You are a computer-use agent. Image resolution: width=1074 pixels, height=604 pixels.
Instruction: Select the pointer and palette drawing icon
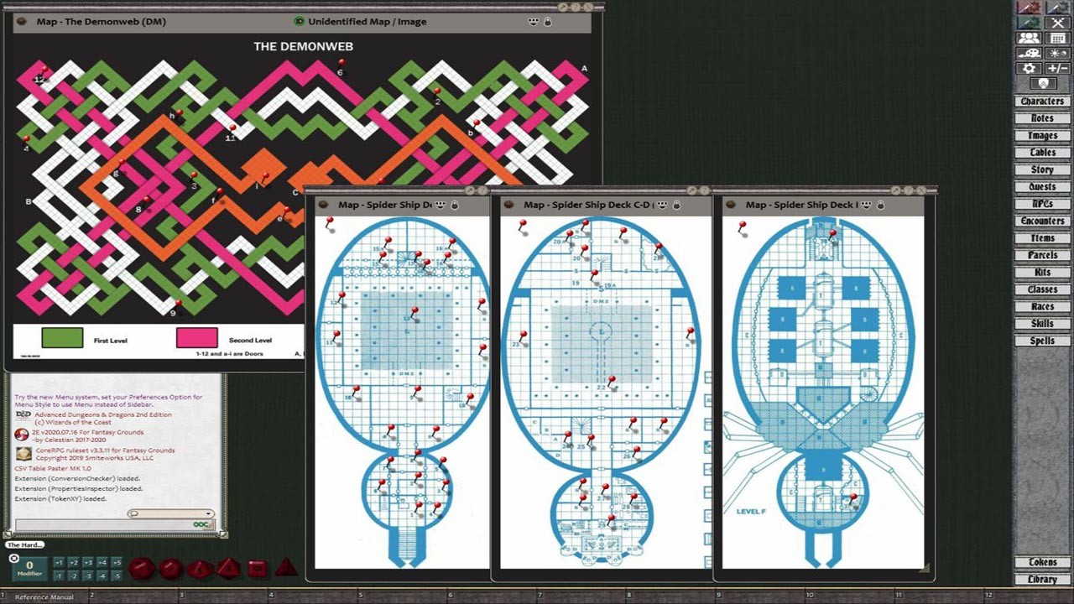pos(1029,53)
